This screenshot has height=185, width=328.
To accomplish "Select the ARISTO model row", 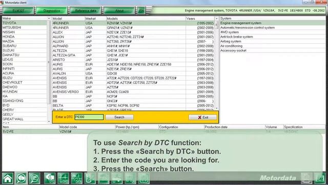I will coord(133,60).
